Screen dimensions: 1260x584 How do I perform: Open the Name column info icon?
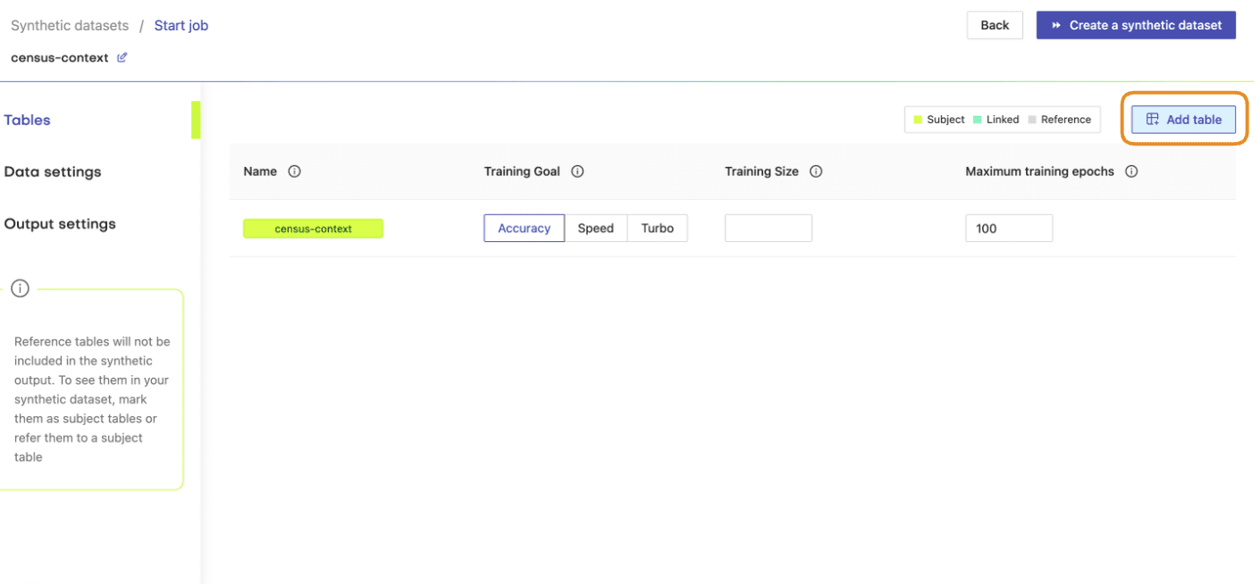point(295,171)
